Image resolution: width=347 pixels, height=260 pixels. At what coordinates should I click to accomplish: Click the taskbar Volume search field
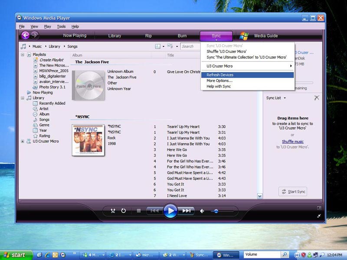(262, 254)
